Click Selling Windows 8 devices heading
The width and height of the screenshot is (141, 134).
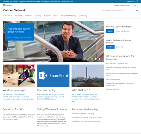[x=52, y=109]
